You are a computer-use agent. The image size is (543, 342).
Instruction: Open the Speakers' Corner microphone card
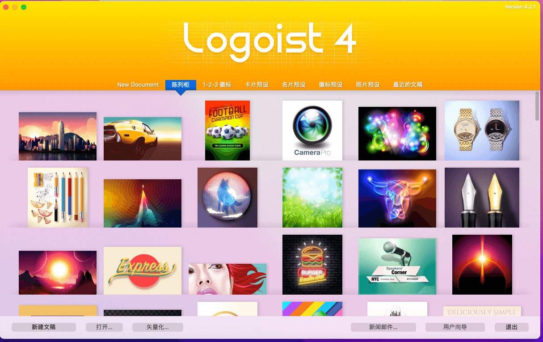(397, 266)
